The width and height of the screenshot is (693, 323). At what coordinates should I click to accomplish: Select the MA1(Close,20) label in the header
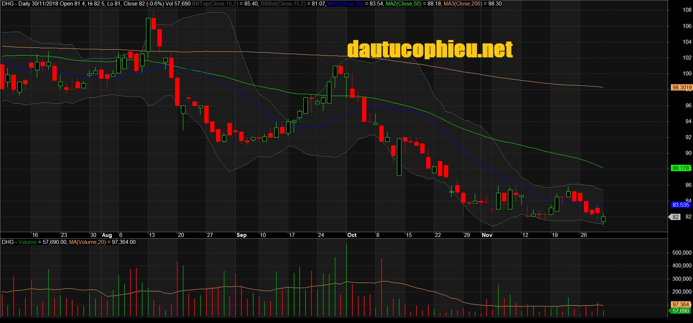(345, 4)
